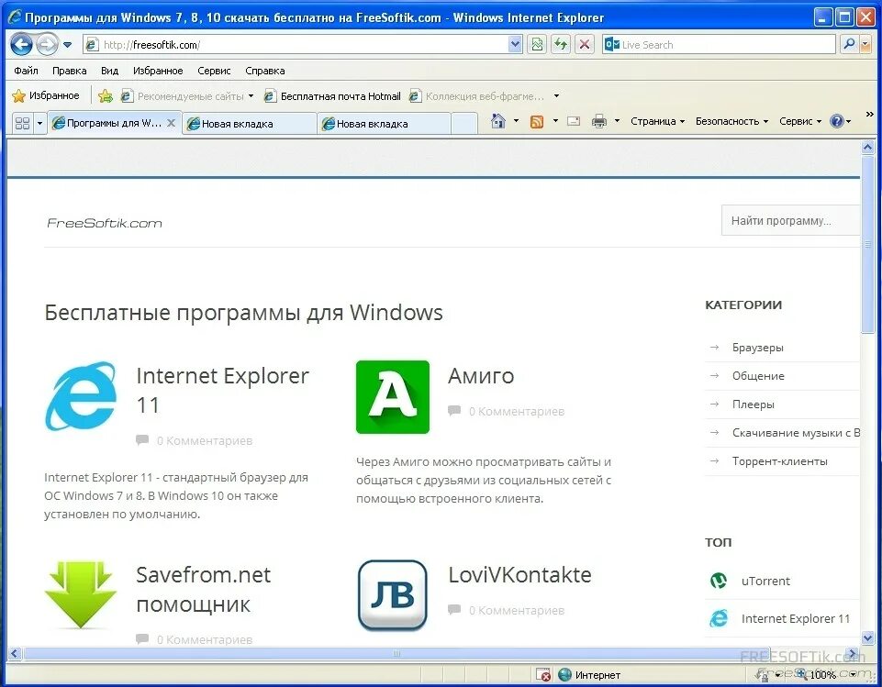882x687 pixels.
Task: Click the Quick Tabs grid icon
Action: click(x=23, y=123)
